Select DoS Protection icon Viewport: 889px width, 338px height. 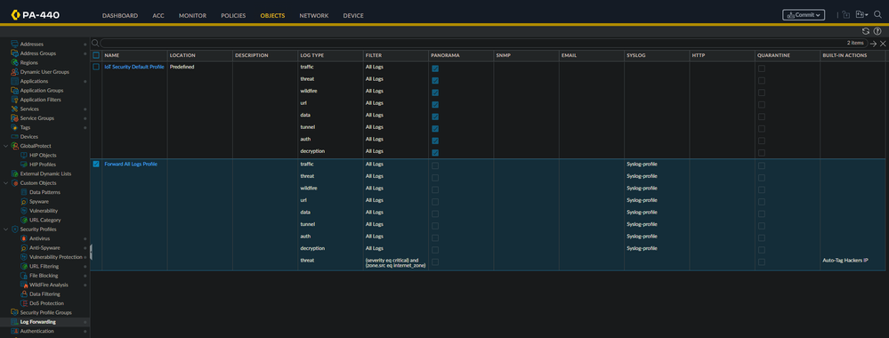[x=24, y=303]
